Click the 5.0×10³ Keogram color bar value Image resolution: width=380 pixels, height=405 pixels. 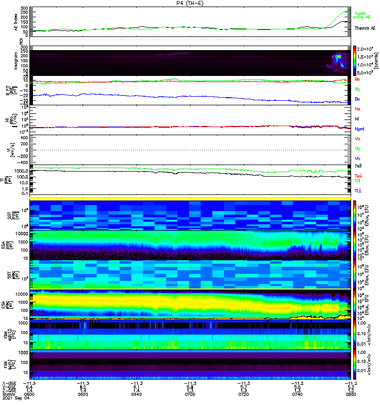click(x=365, y=73)
